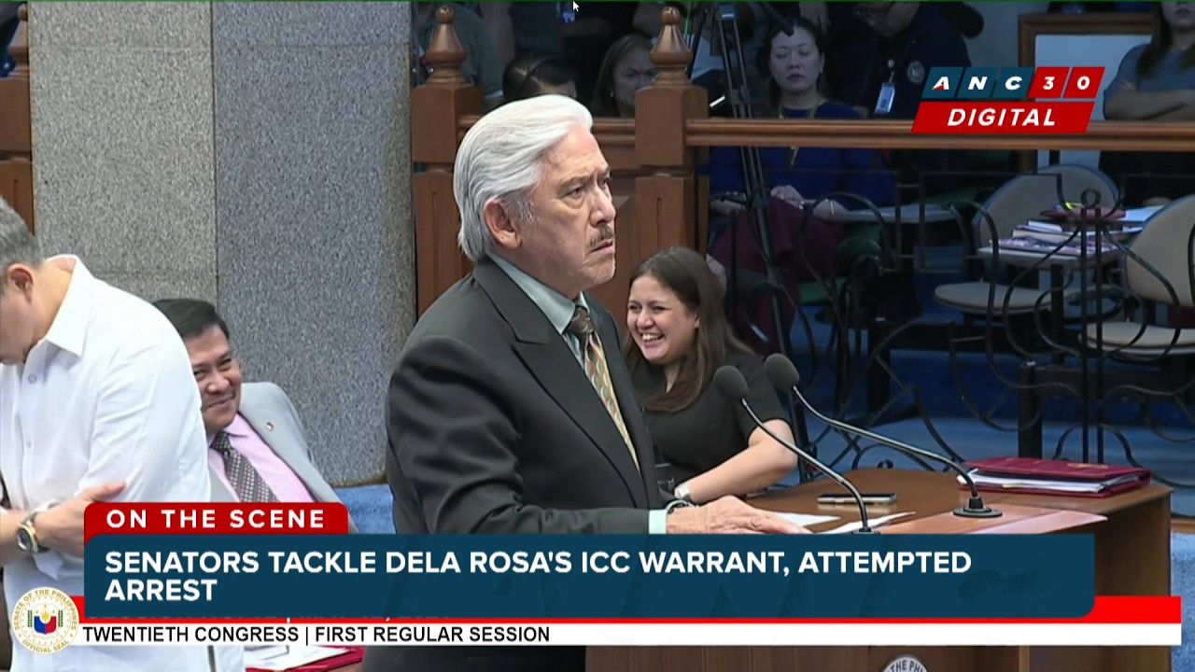This screenshot has width=1195, height=672.
Task: Select the red ON THE SCENE label
Action: tap(216, 519)
